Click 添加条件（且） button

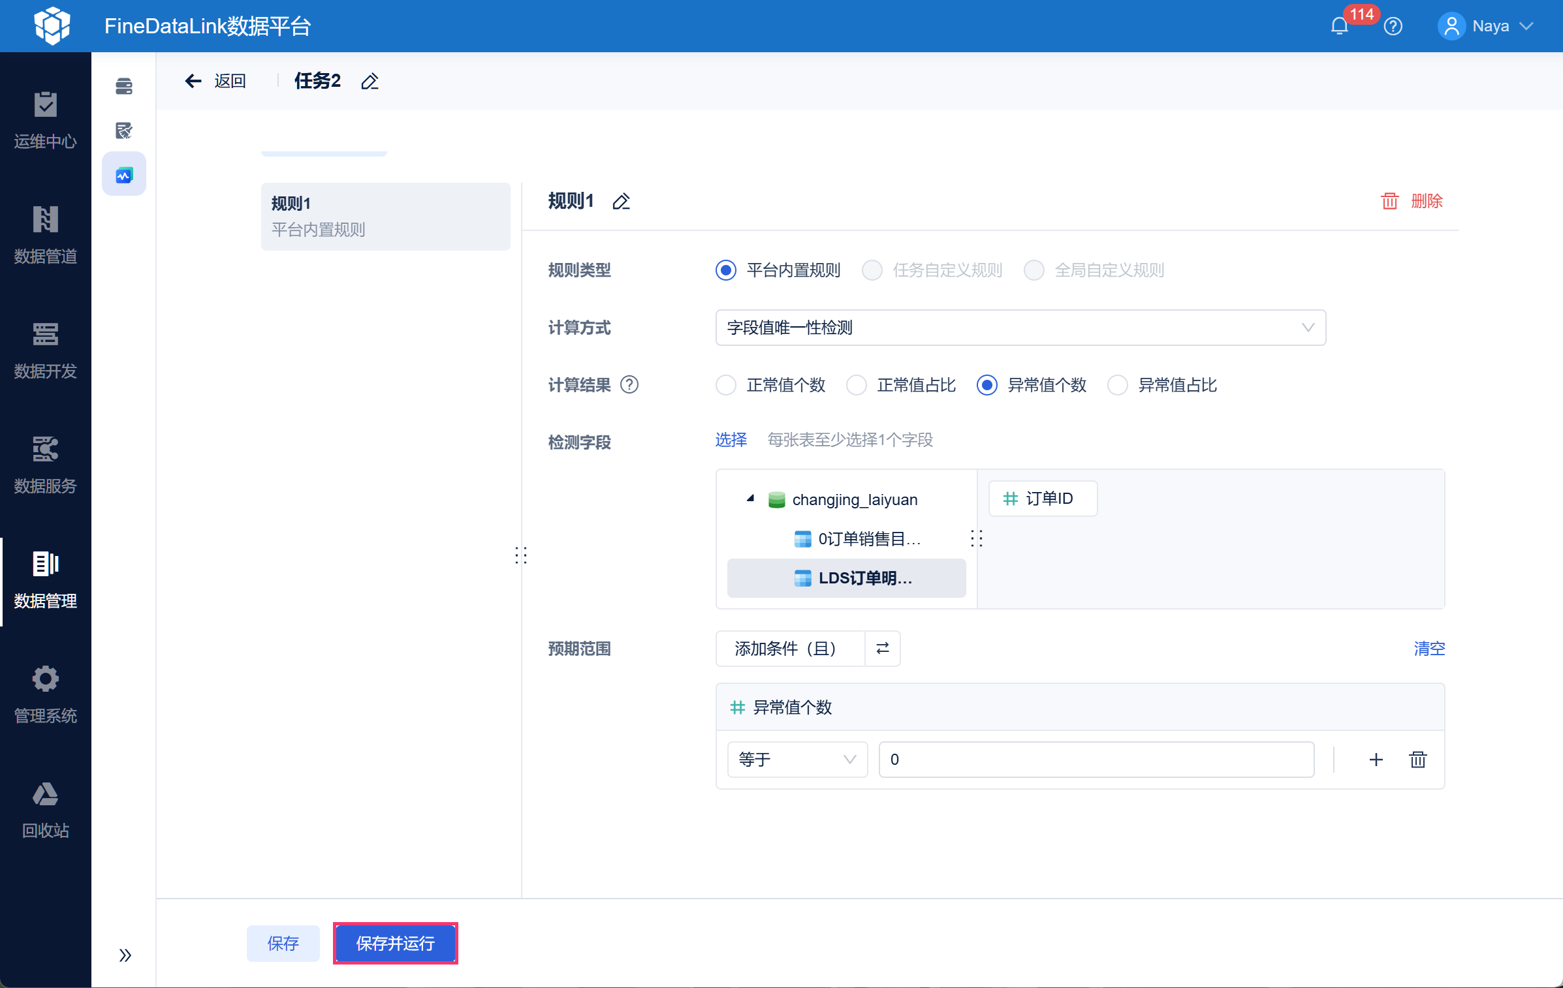[x=790, y=649]
